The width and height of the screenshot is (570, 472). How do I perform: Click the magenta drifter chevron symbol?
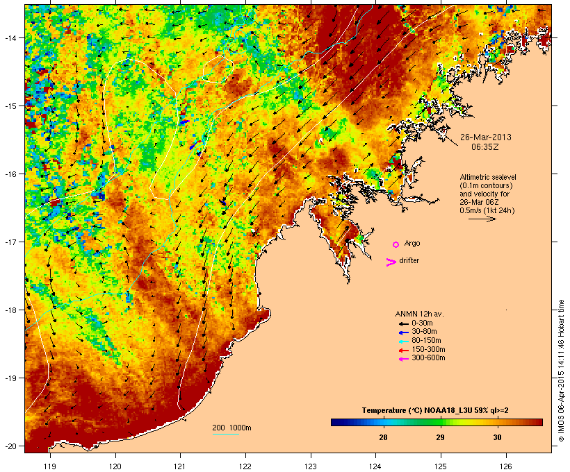391,262
